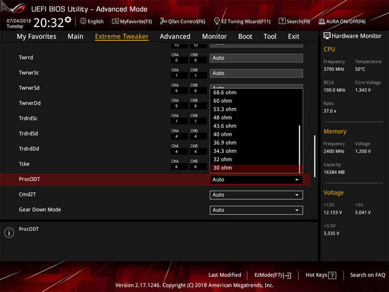Screen dimensions: 389x292
Task: Choose 32 ohm option
Action: [254, 160]
